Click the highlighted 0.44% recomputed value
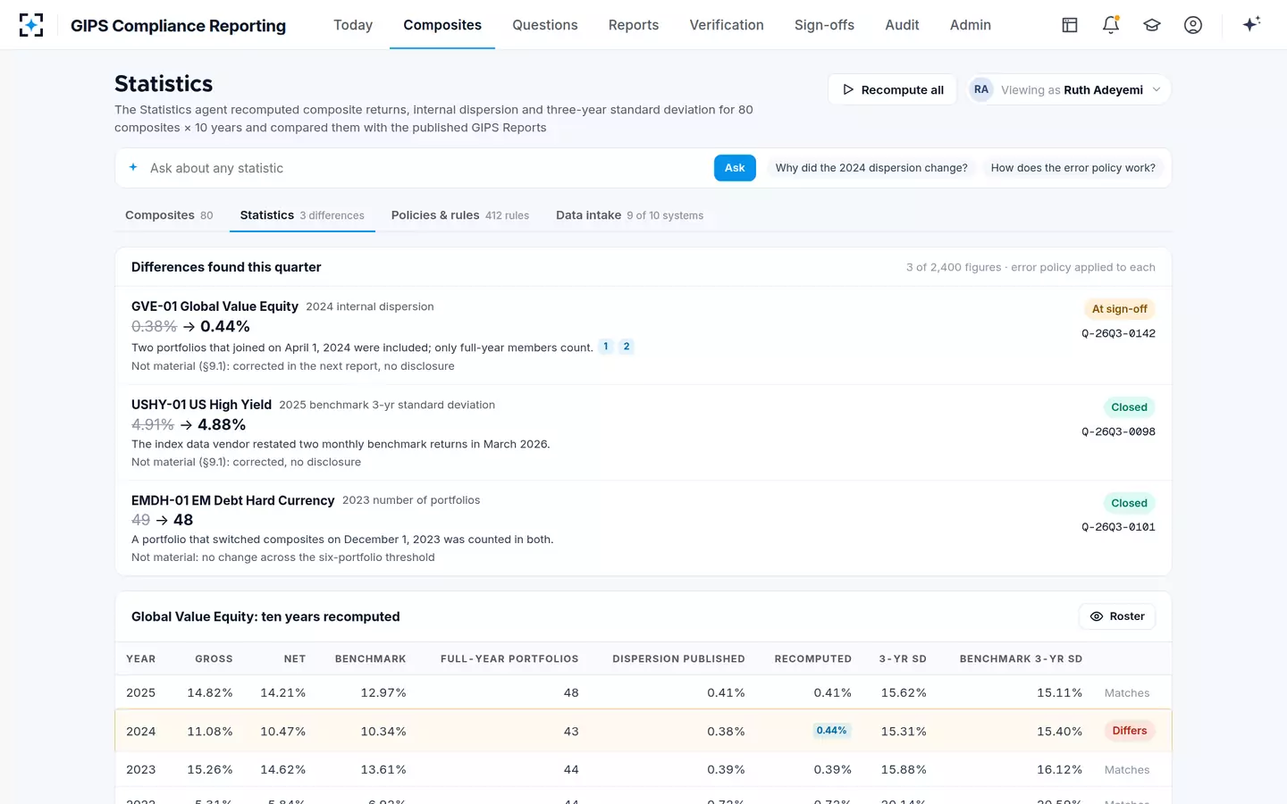The height and width of the screenshot is (804, 1287). (x=831, y=731)
